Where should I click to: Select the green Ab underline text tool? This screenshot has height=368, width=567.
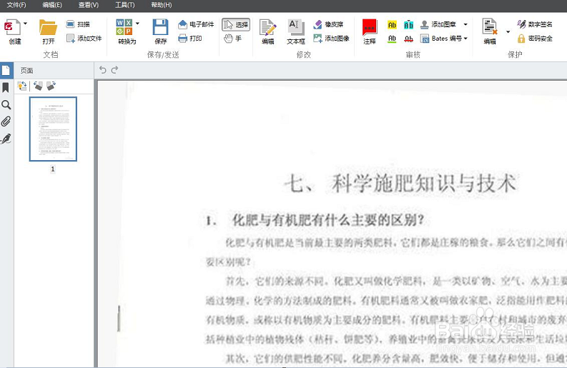pos(392,39)
